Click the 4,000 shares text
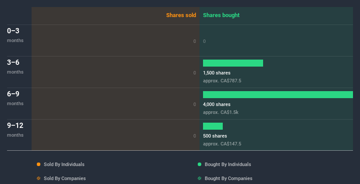This screenshot has height=184, width=360. [x=217, y=104]
